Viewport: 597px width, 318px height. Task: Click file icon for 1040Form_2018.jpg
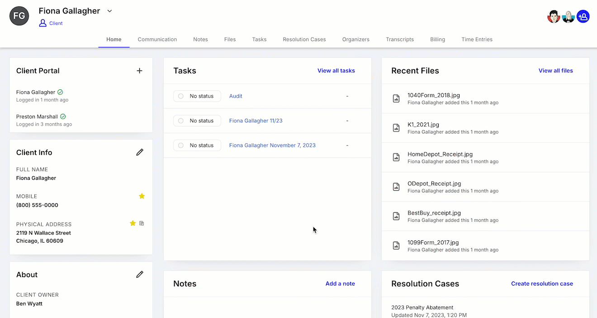pos(396,98)
